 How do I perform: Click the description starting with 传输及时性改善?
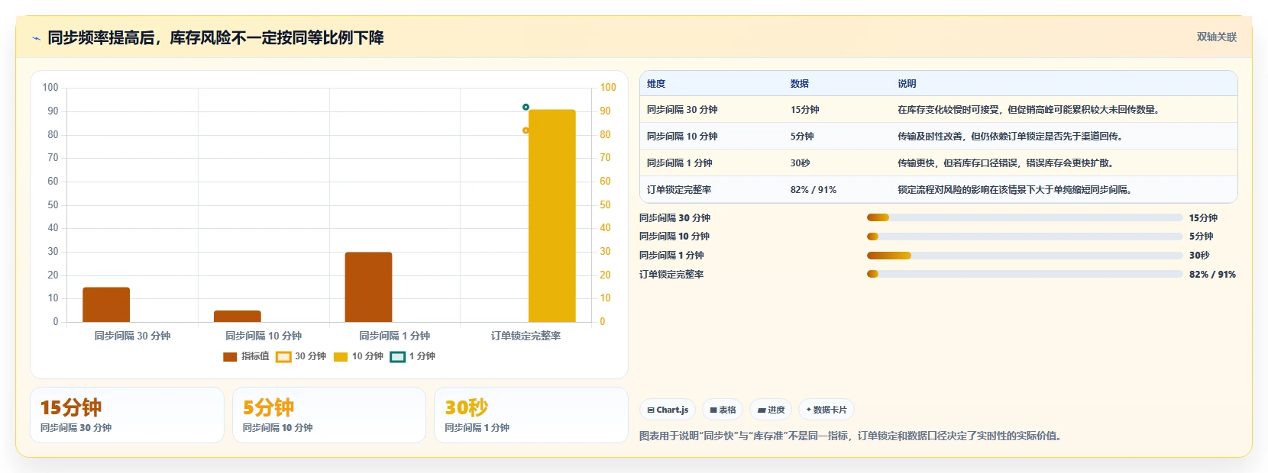coord(1010,137)
